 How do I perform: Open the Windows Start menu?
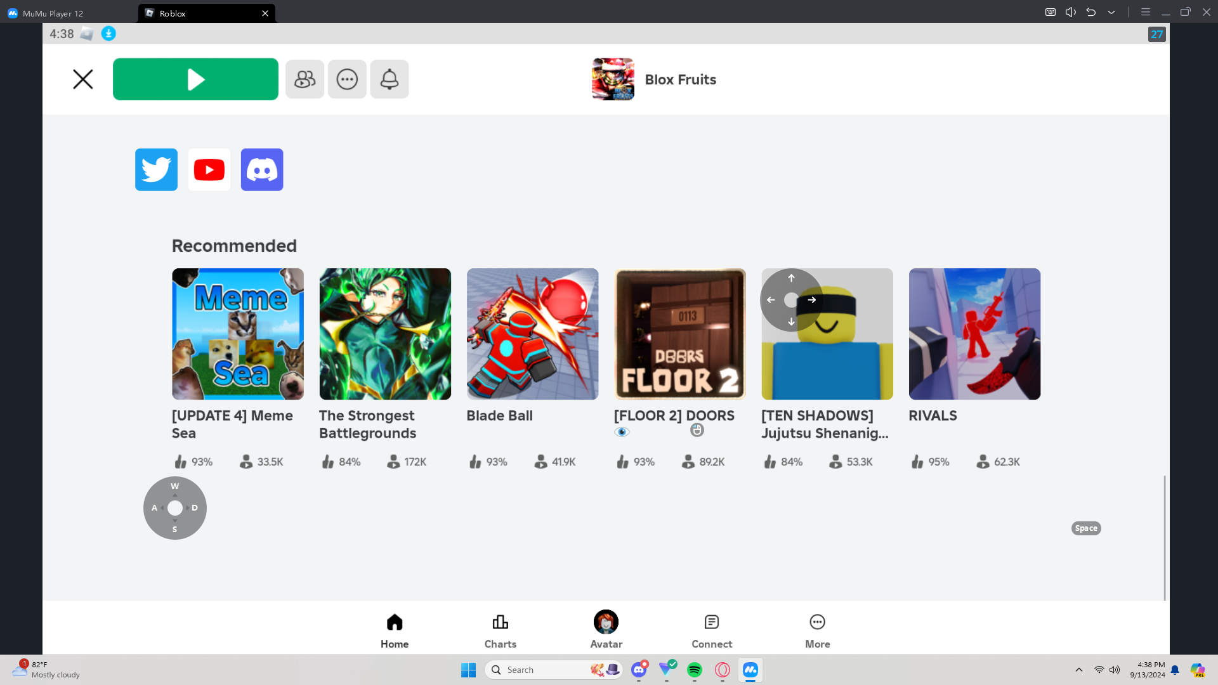tap(468, 670)
